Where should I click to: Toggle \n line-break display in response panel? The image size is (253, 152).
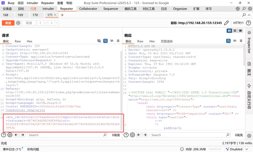[235, 41]
